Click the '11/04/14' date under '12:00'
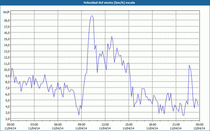This screenshot has height=131, width=210. tap(105, 128)
